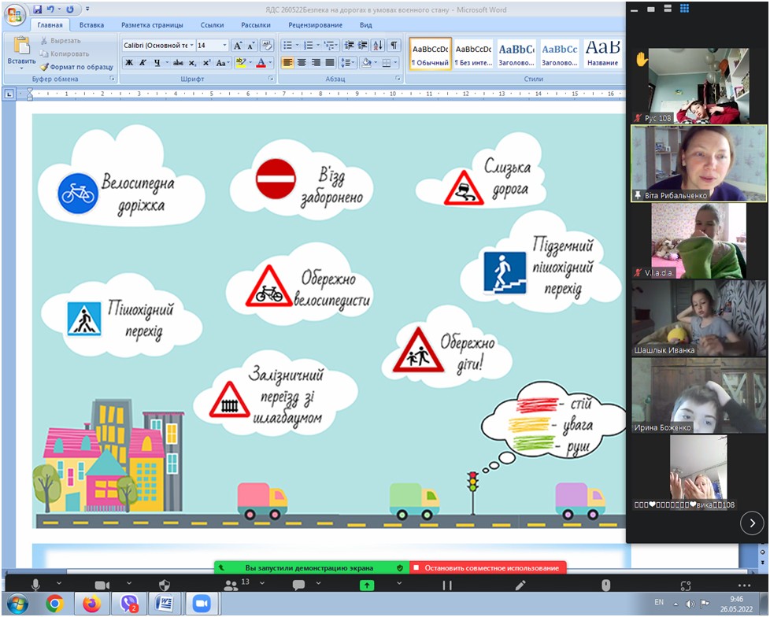Click the Format Painter brush icon
This screenshot has width=770, height=617.
pos(45,67)
